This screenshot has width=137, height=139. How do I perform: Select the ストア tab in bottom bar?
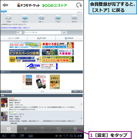[x=9, y=129]
